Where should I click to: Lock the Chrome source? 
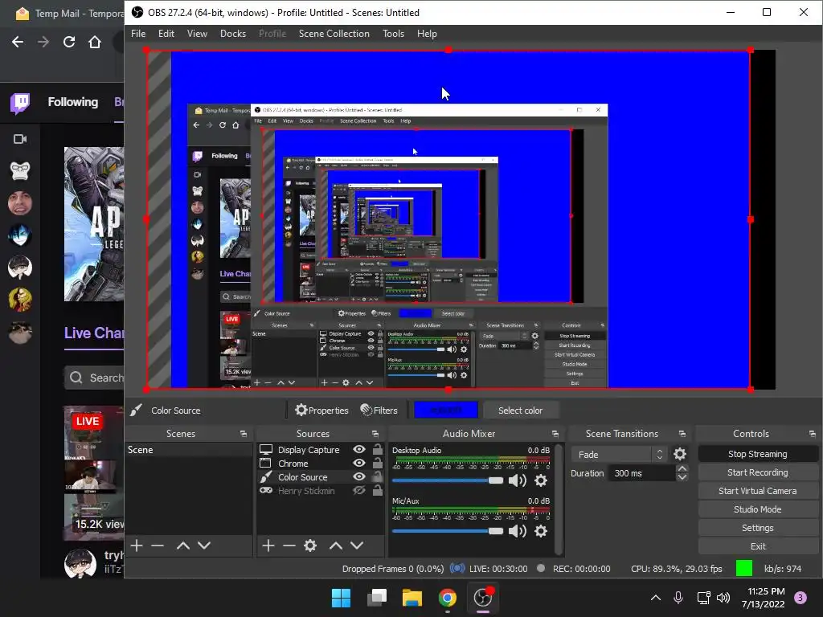[x=378, y=464]
